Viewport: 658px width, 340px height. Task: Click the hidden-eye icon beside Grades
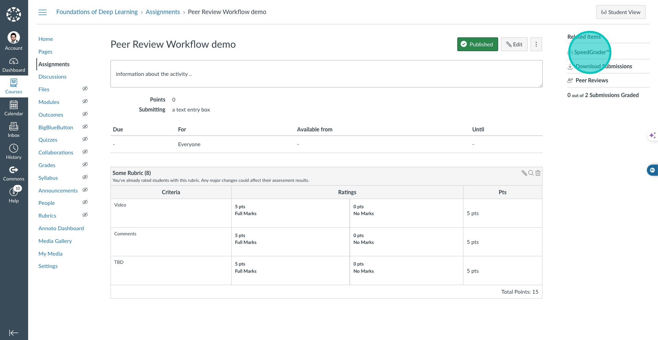[x=85, y=165]
